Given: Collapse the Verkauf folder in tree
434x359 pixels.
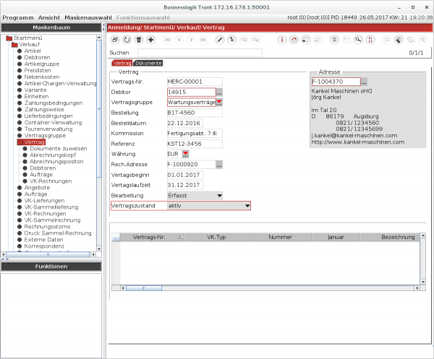Looking at the screenshot, I should click(x=14, y=45).
